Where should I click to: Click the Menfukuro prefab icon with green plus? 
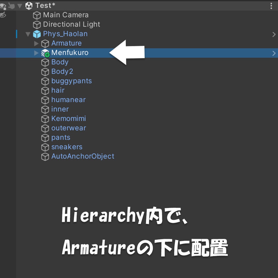pyautogui.click(x=45, y=53)
